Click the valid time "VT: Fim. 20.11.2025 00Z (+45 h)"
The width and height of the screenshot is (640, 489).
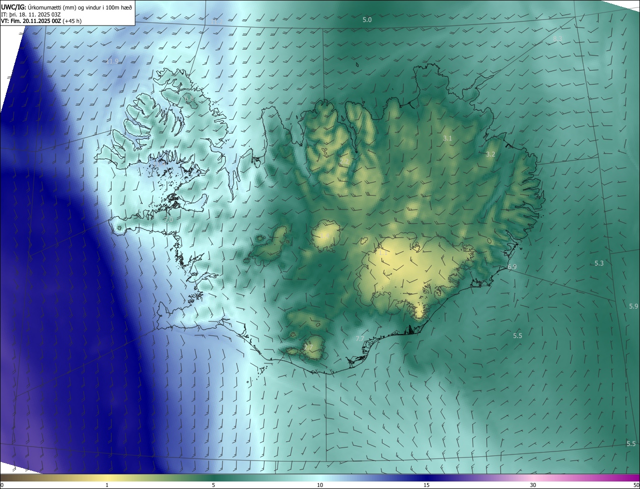click(41, 21)
